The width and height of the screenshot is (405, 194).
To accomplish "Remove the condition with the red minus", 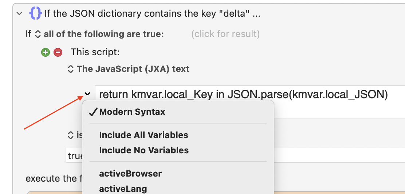I will 58,52.
